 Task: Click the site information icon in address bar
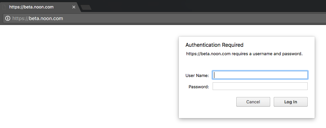pyautogui.click(x=8, y=18)
